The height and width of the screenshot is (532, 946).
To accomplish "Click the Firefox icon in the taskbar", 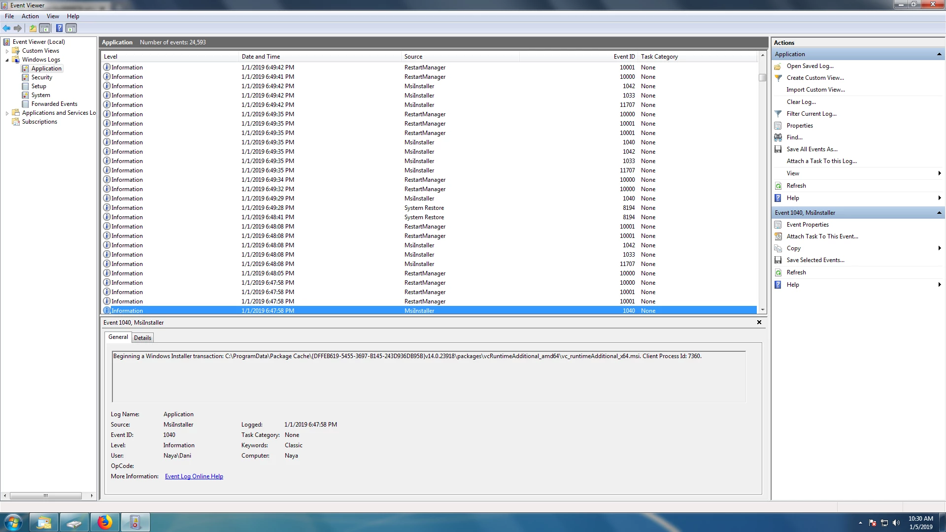I will [x=104, y=522].
